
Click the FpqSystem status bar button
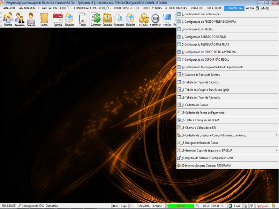(262, 206)
